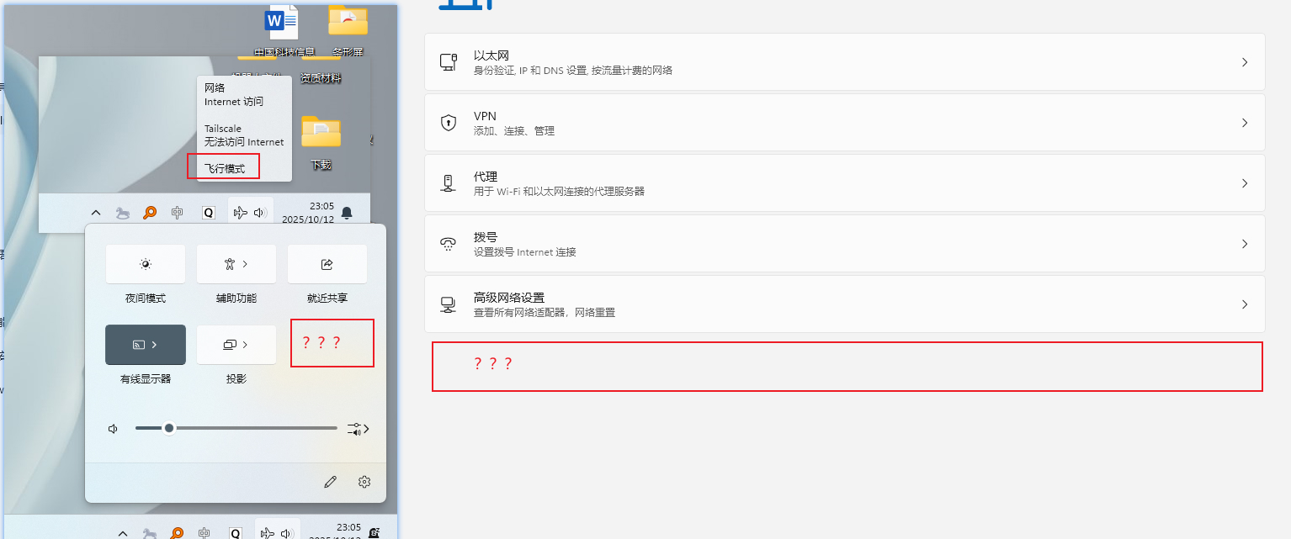Toggle the 有线显示器 cast tile

click(x=146, y=345)
